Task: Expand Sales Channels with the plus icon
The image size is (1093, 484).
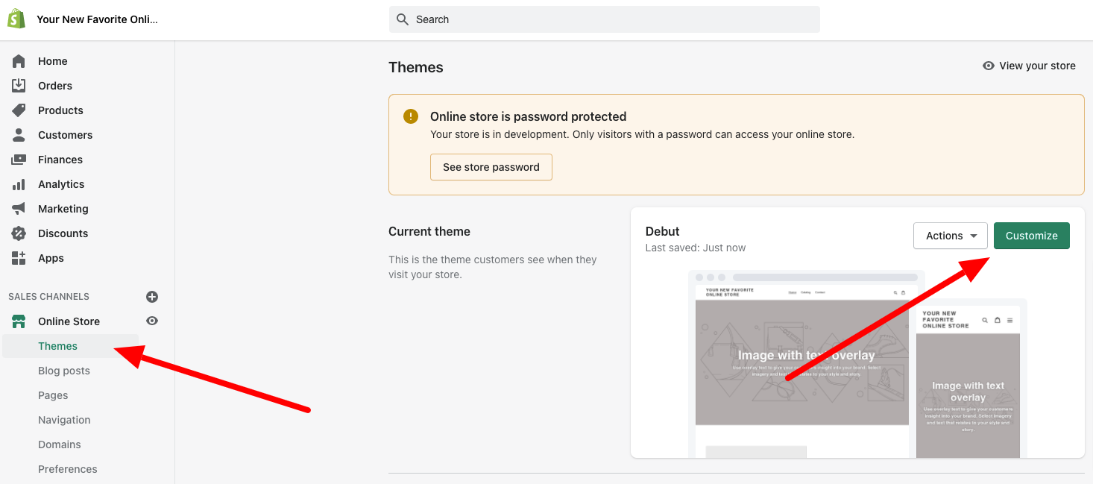Action: point(151,296)
